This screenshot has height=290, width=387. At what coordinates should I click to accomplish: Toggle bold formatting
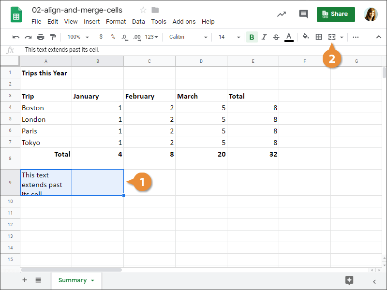(252, 37)
